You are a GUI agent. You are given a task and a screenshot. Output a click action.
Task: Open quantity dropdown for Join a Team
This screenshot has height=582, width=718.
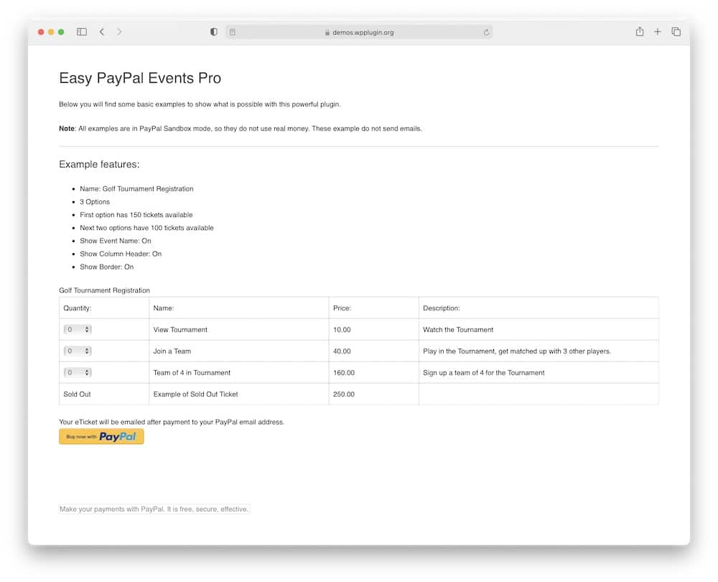click(78, 351)
